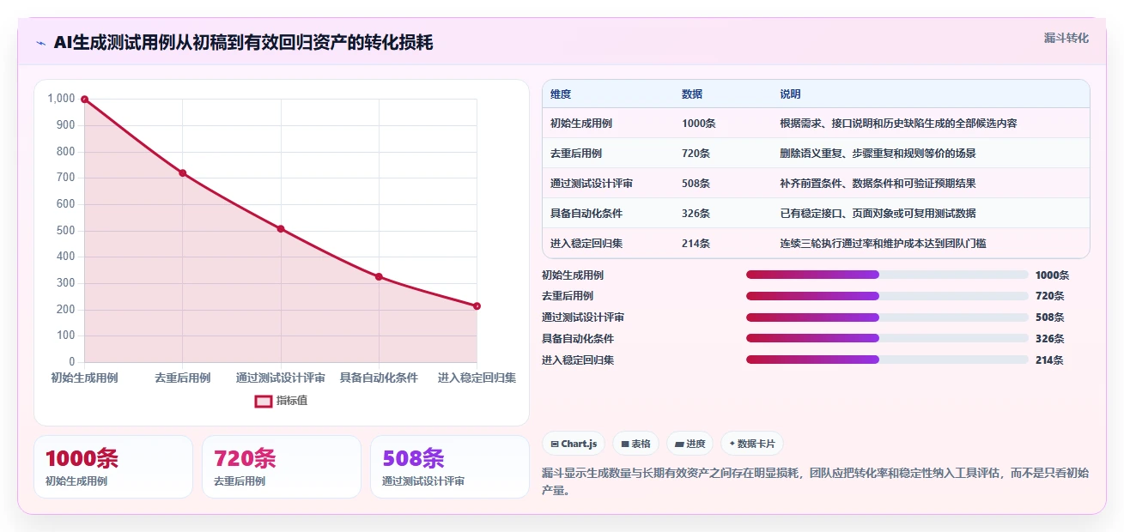Click description starting with 根据需求、接口说明
The image size is (1124, 532).
point(898,124)
